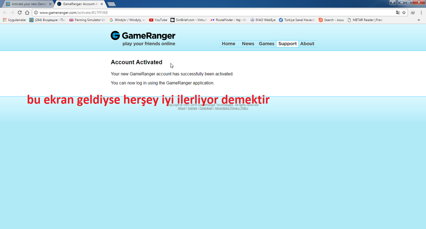
Task: Close the 'Activate your new Game' tab
Action: (x=50, y=4)
